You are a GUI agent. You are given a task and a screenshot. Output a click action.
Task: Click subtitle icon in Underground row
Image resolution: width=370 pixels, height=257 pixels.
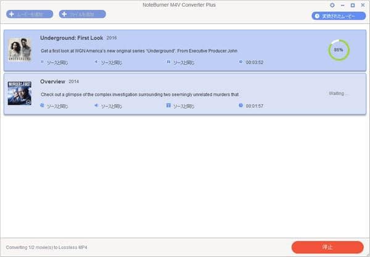(x=168, y=62)
